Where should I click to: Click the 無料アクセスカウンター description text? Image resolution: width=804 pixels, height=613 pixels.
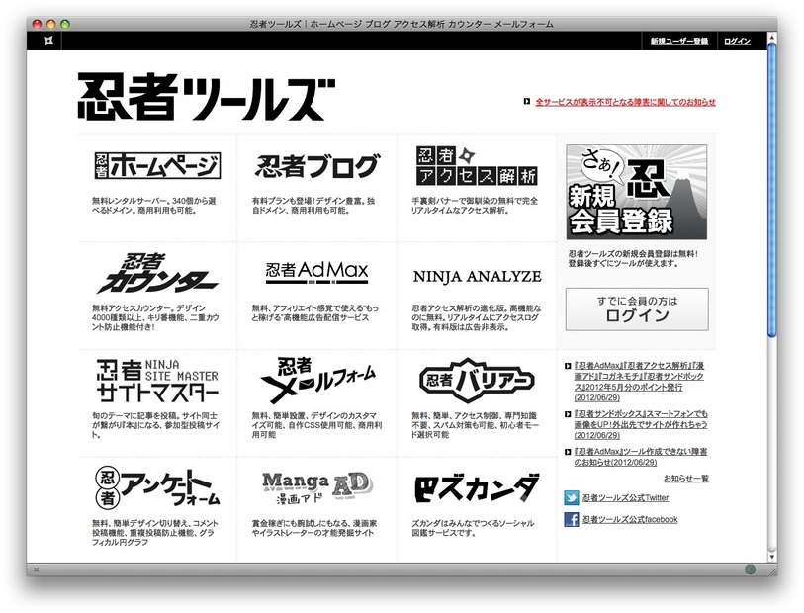click(155, 317)
